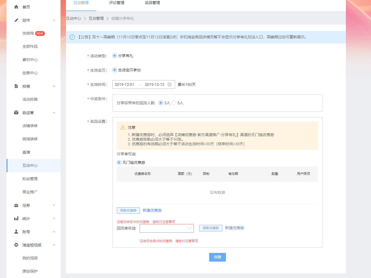Click the box icon beside 自运营
The image size is (371, 278).
click(x=16, y=113)
